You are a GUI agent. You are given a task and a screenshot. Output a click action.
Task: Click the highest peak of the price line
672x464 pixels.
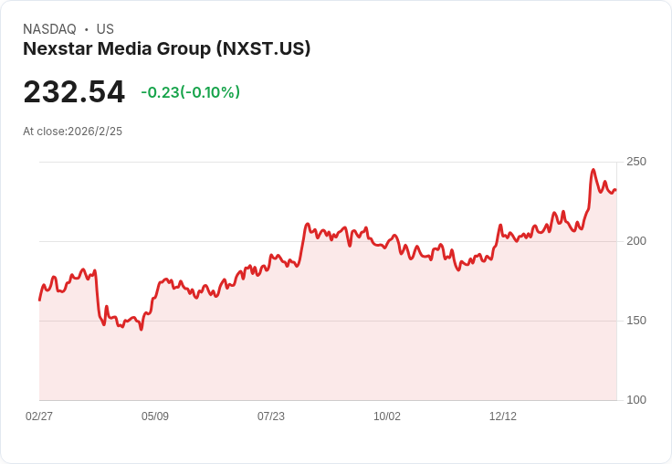[x=593, y=170]
